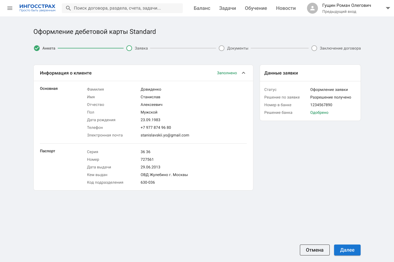
Task: Collapse the Информация о клиенте section
Action: 244,73
